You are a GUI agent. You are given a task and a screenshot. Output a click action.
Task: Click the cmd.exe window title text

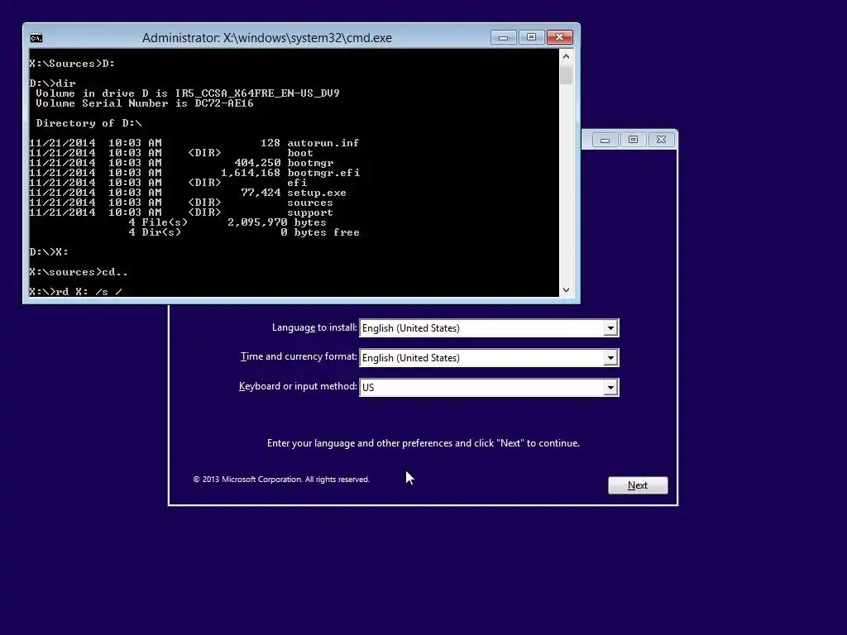point(267,38)
